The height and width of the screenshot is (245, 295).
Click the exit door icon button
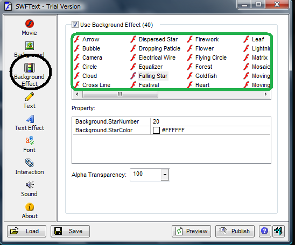coord(278,231)
